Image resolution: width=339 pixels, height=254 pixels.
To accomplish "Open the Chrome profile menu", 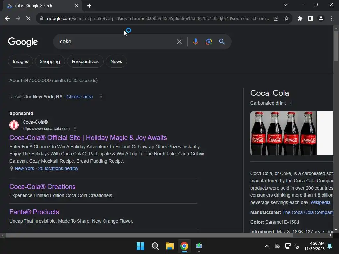I will point(321,19).
